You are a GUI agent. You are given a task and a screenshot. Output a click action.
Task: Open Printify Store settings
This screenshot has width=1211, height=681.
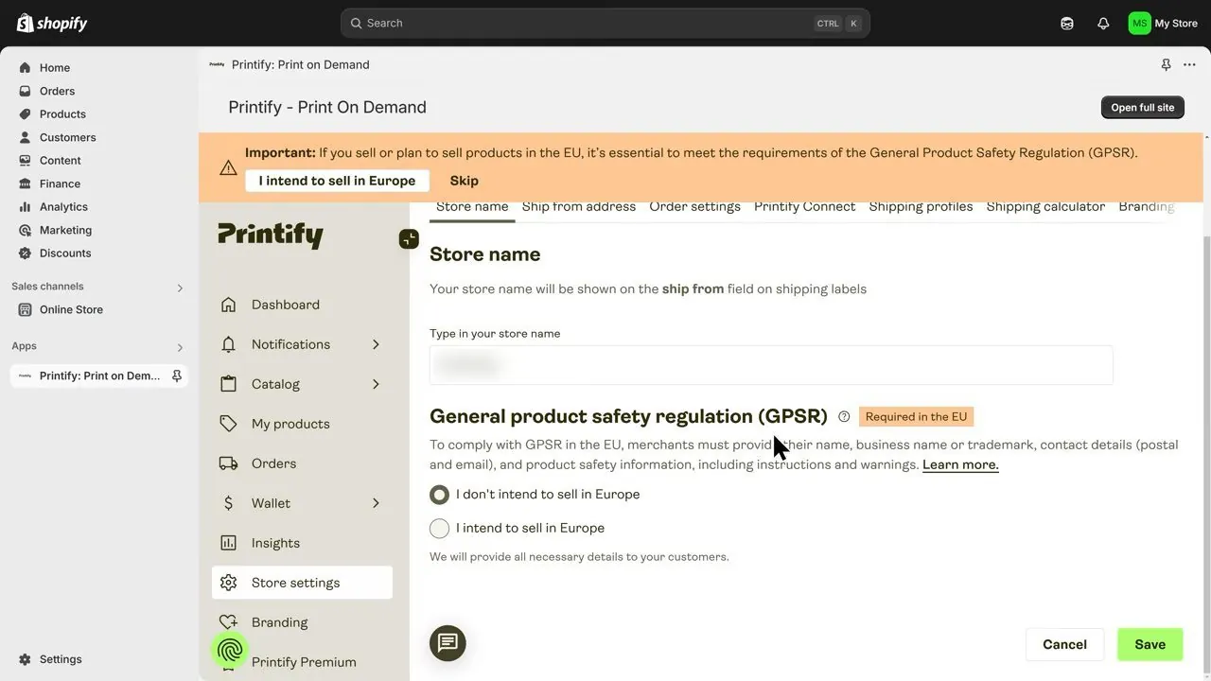click(303, 583)
